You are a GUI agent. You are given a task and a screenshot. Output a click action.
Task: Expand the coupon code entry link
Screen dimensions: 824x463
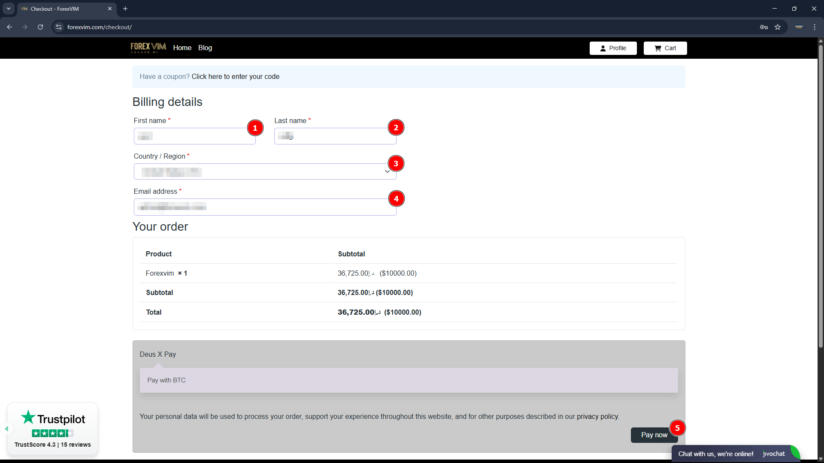click(235, 77)
